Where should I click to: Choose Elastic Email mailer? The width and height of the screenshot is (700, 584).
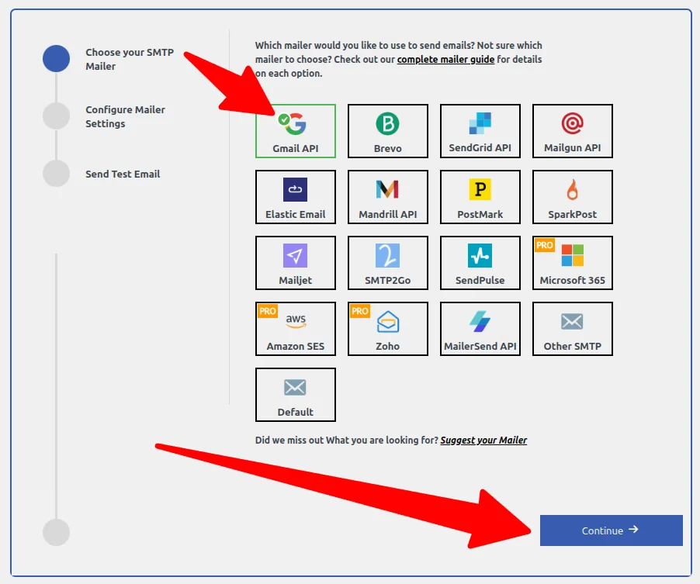coord(295,197)
